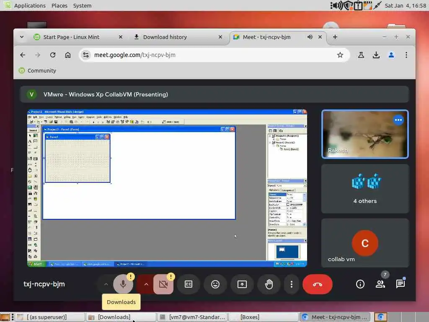Go to the browser home page
The image size is (429, 322).
pyautogui.click(x=67, y=55)
